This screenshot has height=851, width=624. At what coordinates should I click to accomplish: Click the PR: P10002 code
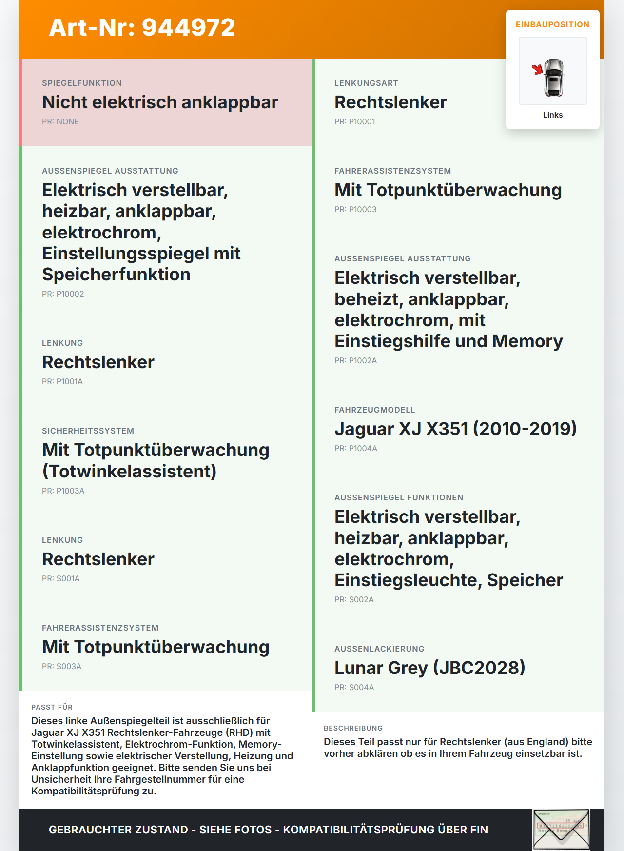point(63,294)
